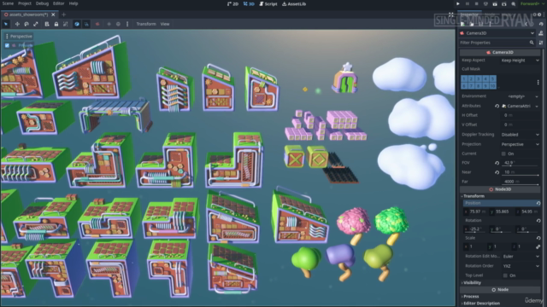Toggle the preview sunlight icon
Viewport: 547px width, 307px height.
[109, 24]
